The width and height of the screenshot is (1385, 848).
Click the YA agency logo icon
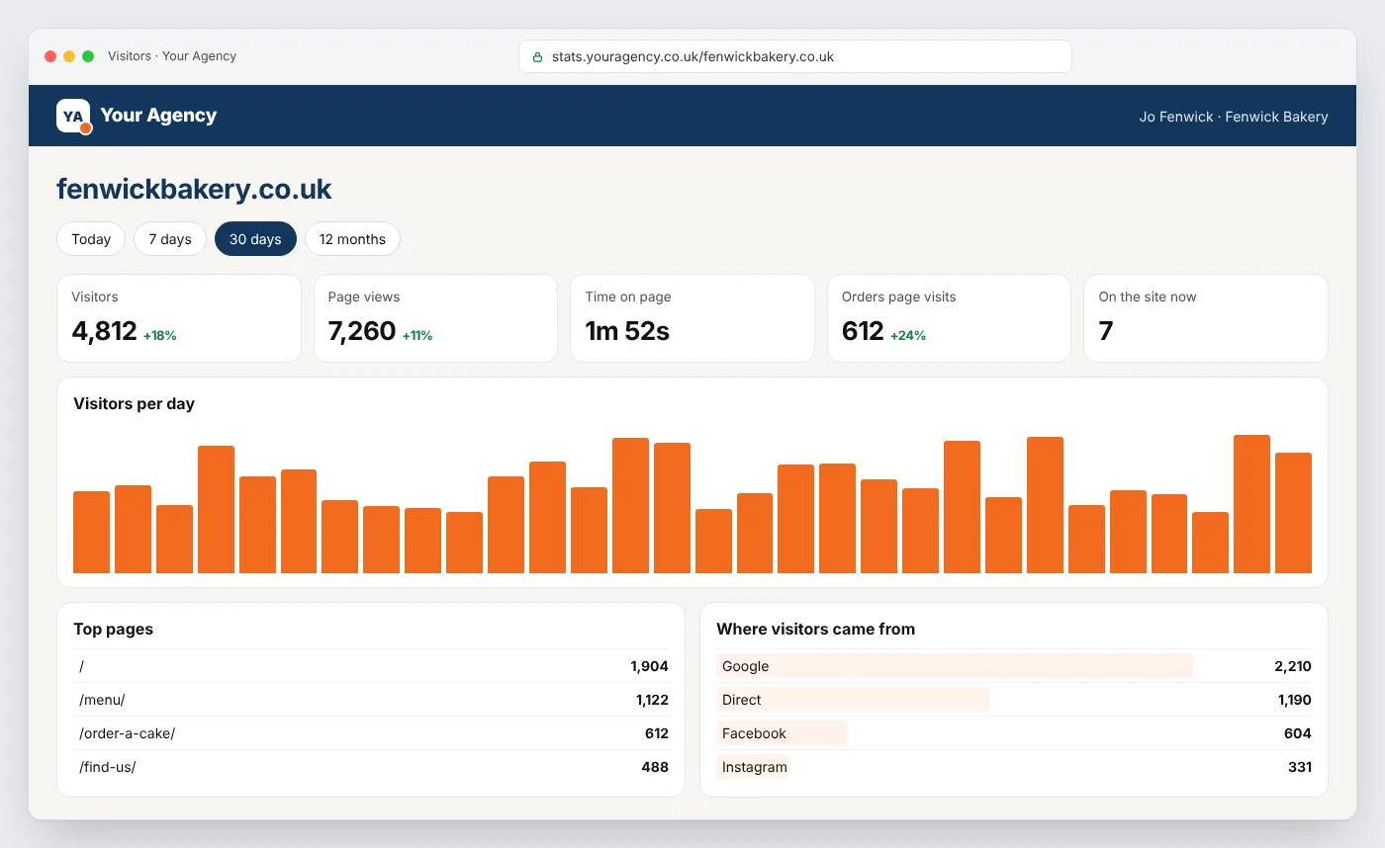pyautogui.click(x=73, y=116)
